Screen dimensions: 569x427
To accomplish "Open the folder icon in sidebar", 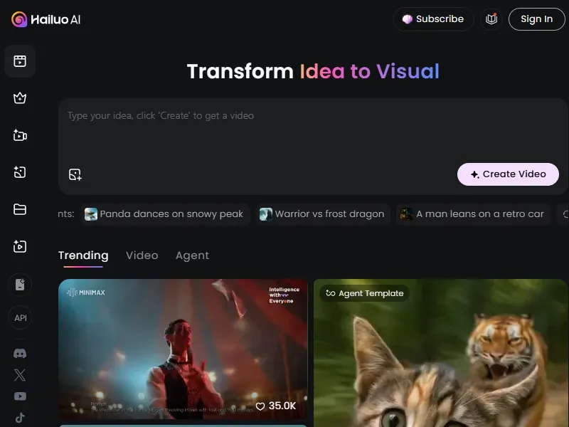I will tap(20, 209).
